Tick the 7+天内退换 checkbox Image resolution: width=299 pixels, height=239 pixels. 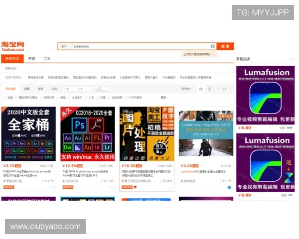pos(126,98)
